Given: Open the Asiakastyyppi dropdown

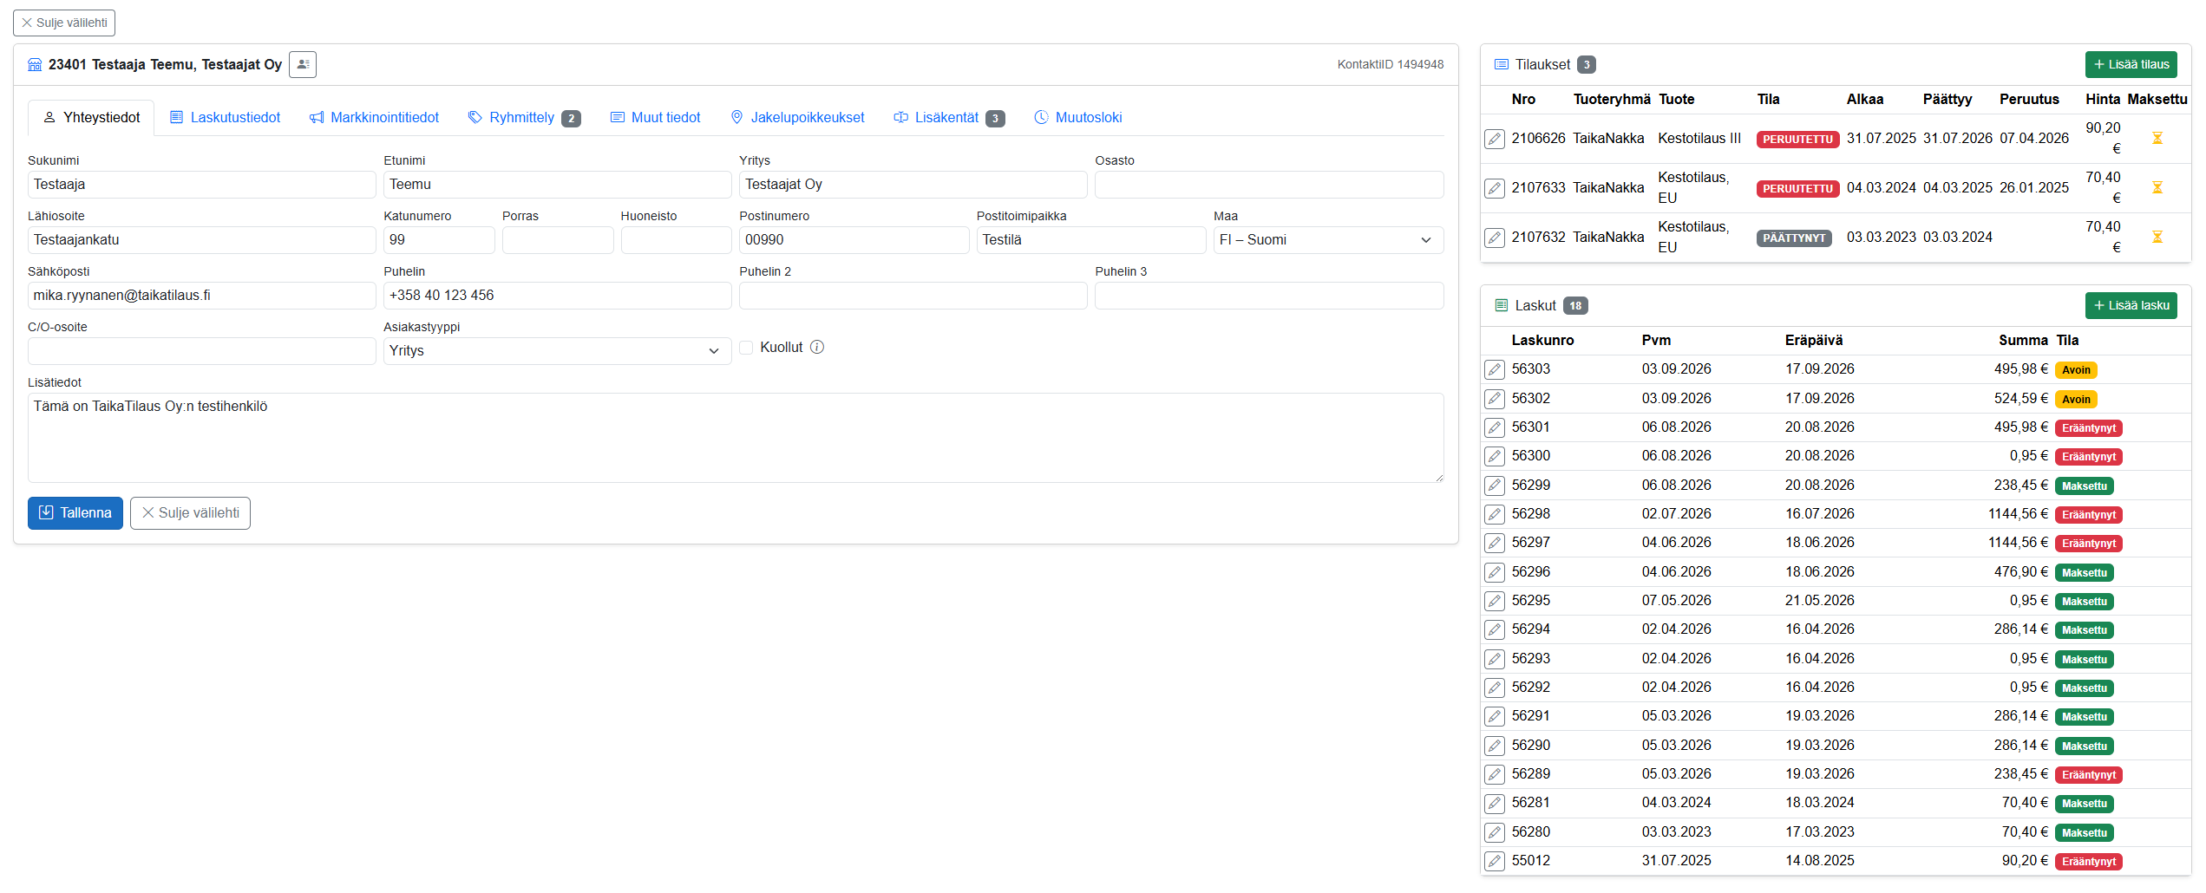Looking at the screenshot, I should coord(557,351).
